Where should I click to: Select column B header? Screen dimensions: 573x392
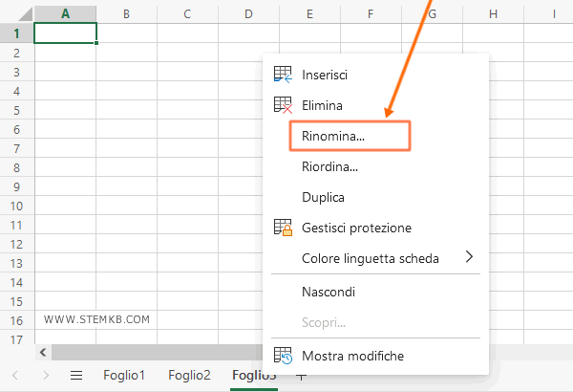126,14
